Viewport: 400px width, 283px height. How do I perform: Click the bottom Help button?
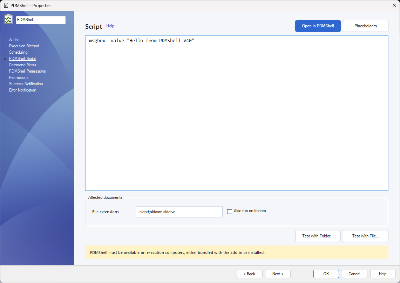[383, 274]
